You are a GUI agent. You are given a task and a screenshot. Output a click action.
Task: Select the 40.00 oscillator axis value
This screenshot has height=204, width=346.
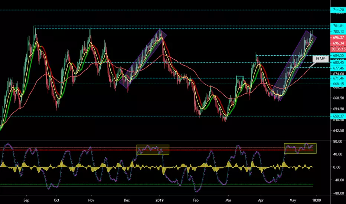[x=337, y=154]
